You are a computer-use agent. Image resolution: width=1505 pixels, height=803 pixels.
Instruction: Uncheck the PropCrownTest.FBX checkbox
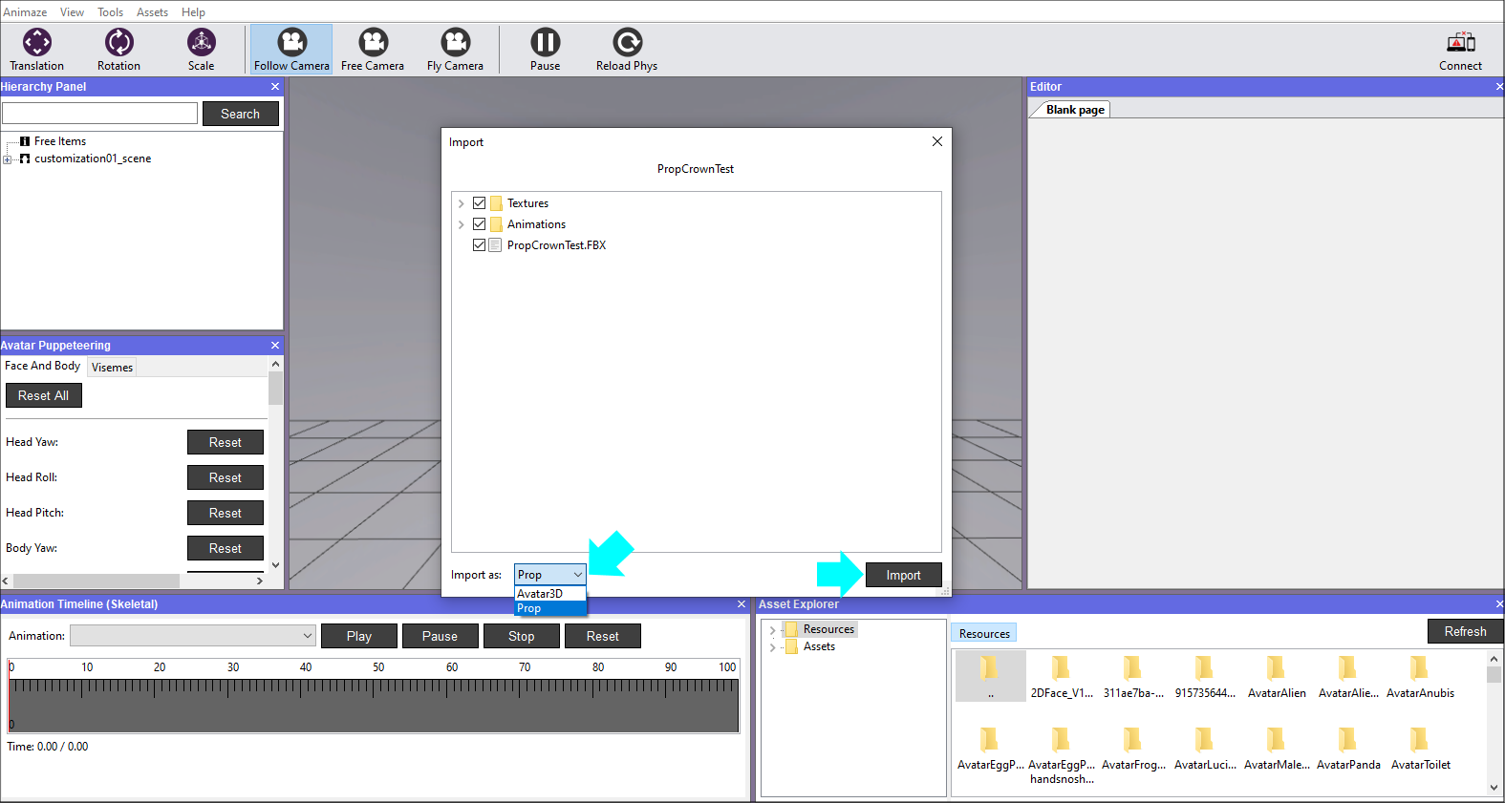point(480,245)
